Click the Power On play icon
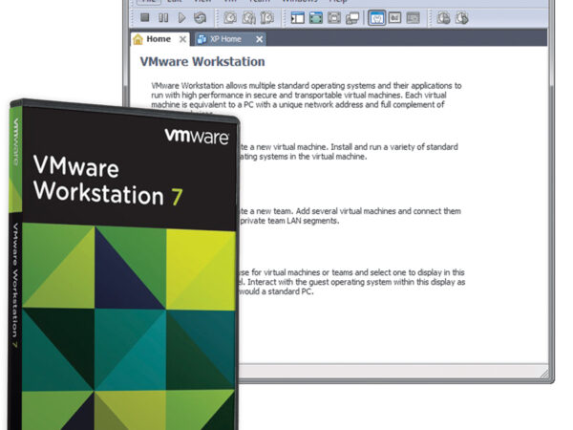573x430 pixels. click(x=181, y=17)
